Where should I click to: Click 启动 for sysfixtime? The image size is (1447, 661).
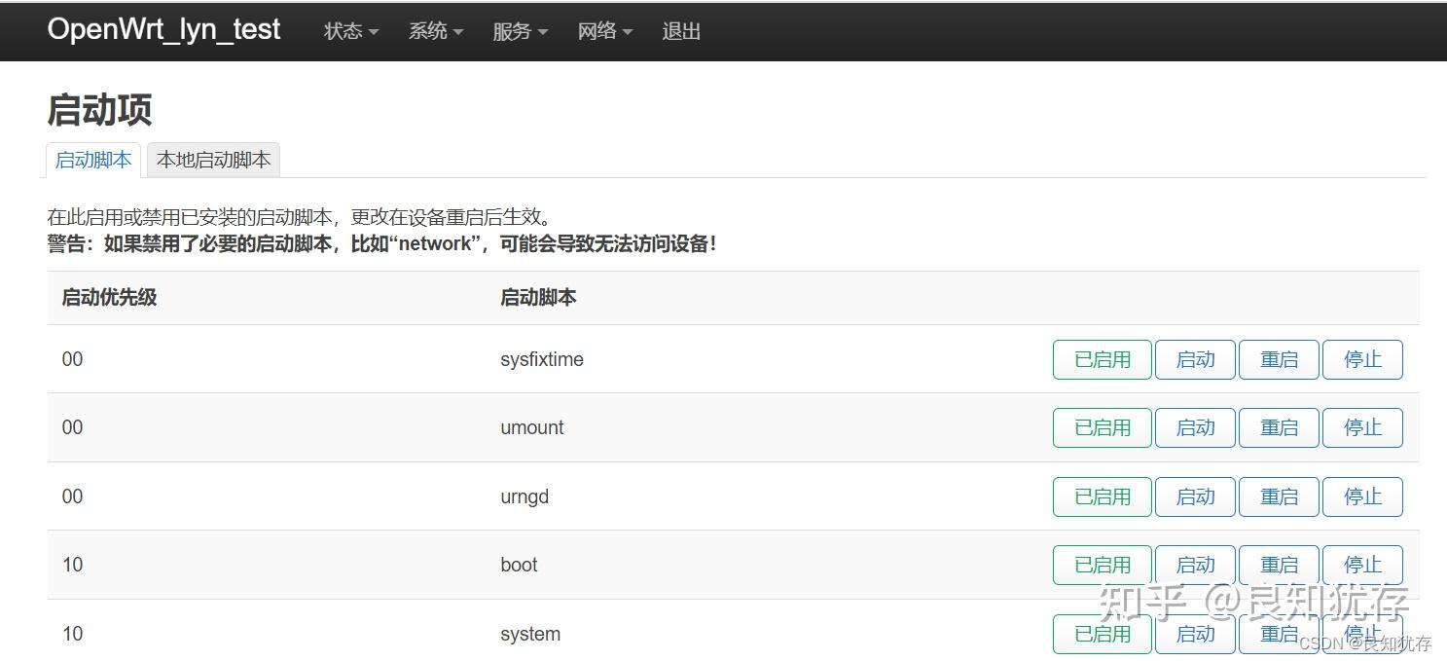(1194, 359)
